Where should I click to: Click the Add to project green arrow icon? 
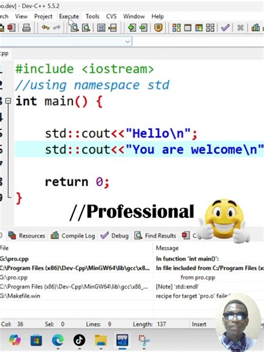point(132,28)
